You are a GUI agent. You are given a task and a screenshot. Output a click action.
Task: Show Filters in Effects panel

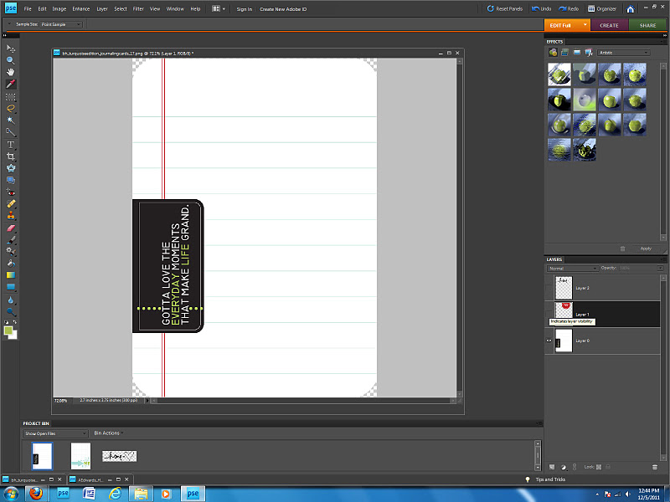point(553,53)
